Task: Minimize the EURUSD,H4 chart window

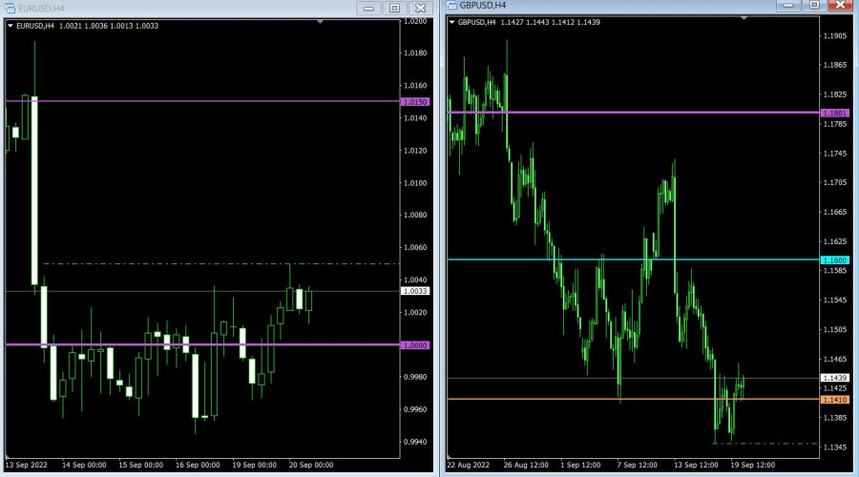Action: point(368,8)
